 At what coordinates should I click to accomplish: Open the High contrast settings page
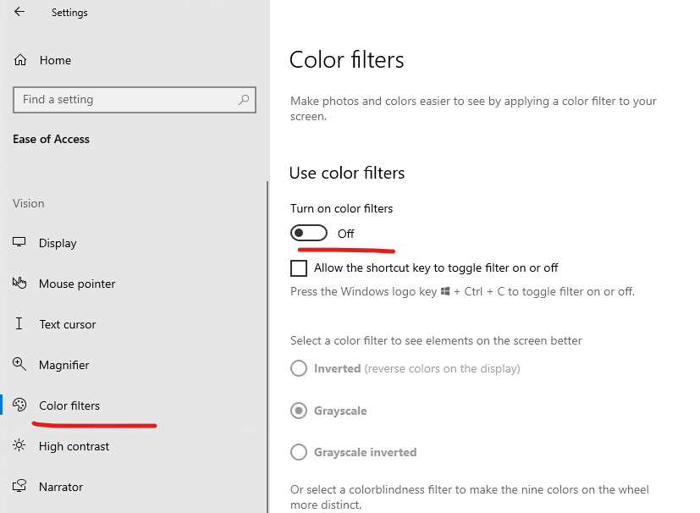[73, 446]
